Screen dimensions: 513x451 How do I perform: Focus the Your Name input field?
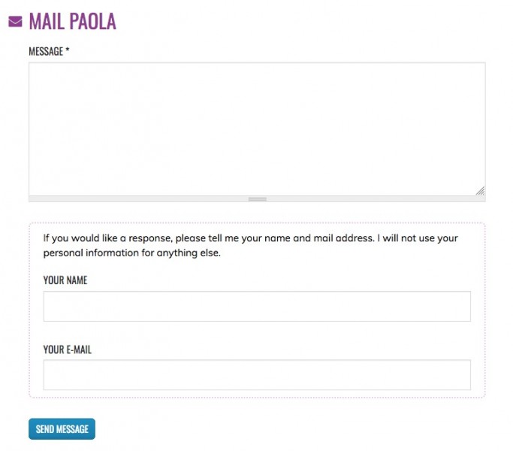(x=256, y=306)
